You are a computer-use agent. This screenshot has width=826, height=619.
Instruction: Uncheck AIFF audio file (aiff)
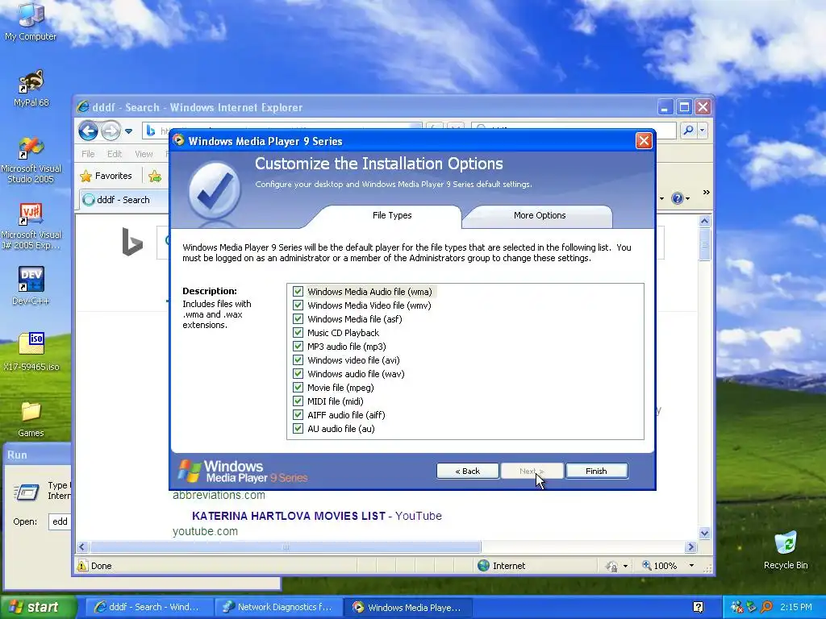point(298,415)
